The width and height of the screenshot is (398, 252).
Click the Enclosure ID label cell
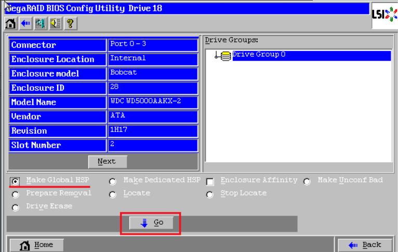click(x=57, y=88)
